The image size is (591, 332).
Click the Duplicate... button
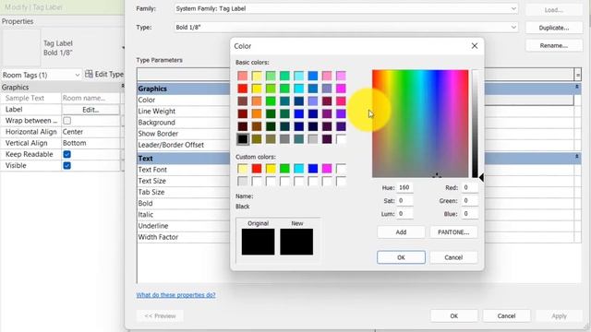coord(554,28)
